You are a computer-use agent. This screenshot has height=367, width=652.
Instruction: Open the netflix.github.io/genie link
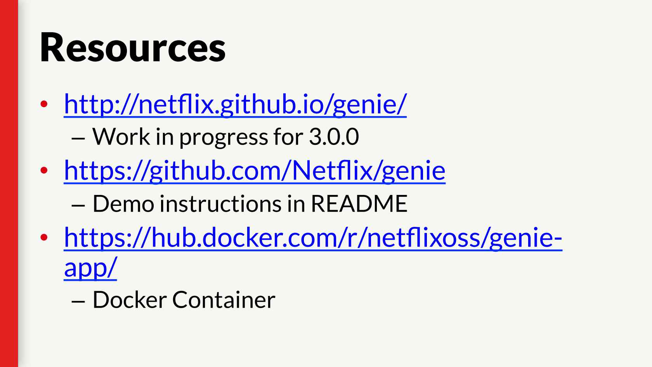235,104
